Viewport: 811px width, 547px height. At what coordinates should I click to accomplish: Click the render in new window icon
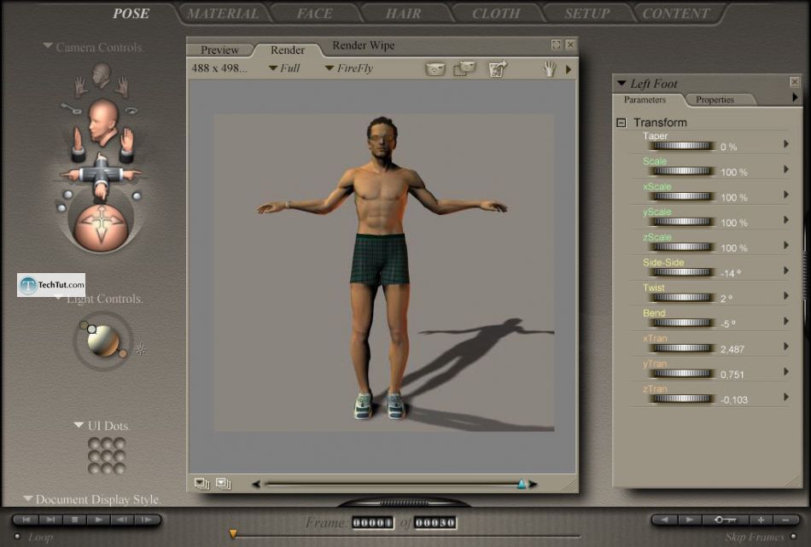point(498,68)
